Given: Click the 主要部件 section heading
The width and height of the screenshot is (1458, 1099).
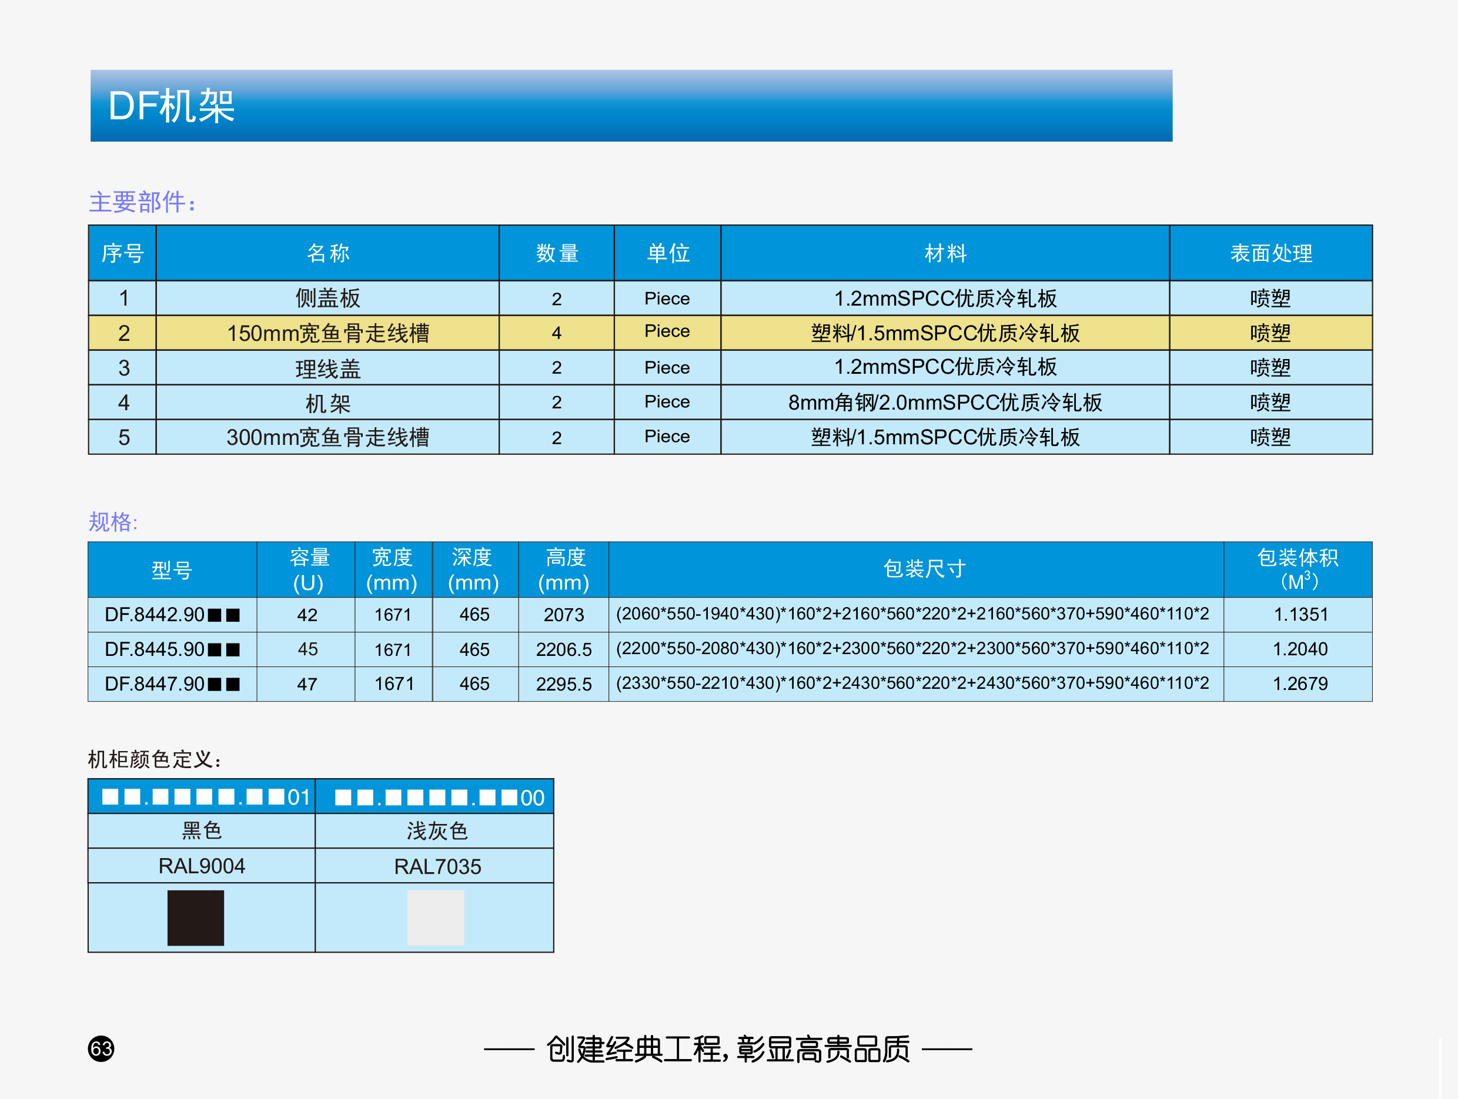Looking at the screenshot, I should [x=142, y=202].
